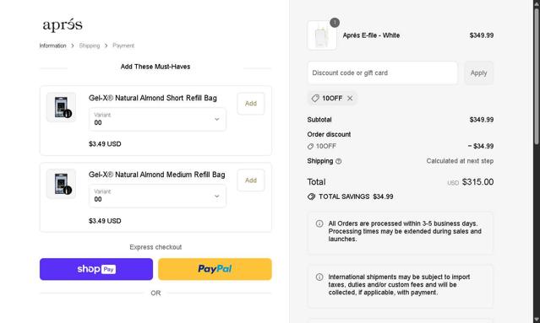Click the shipping help question icon
The image size is (540, 323).
[x=339, y=161]
